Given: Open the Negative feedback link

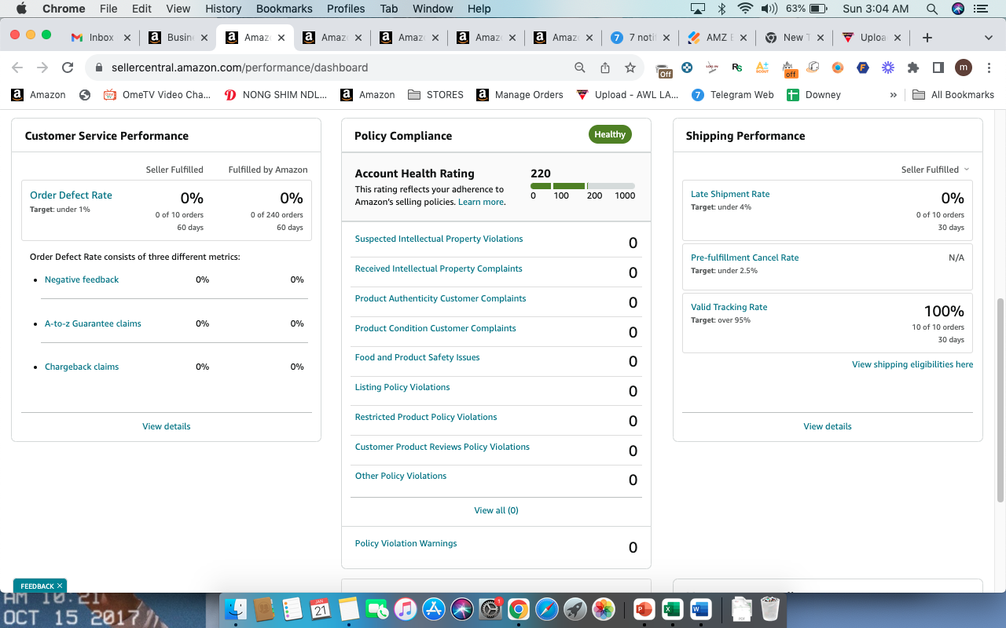Looking at the screenshot, I should pos(82,279).
